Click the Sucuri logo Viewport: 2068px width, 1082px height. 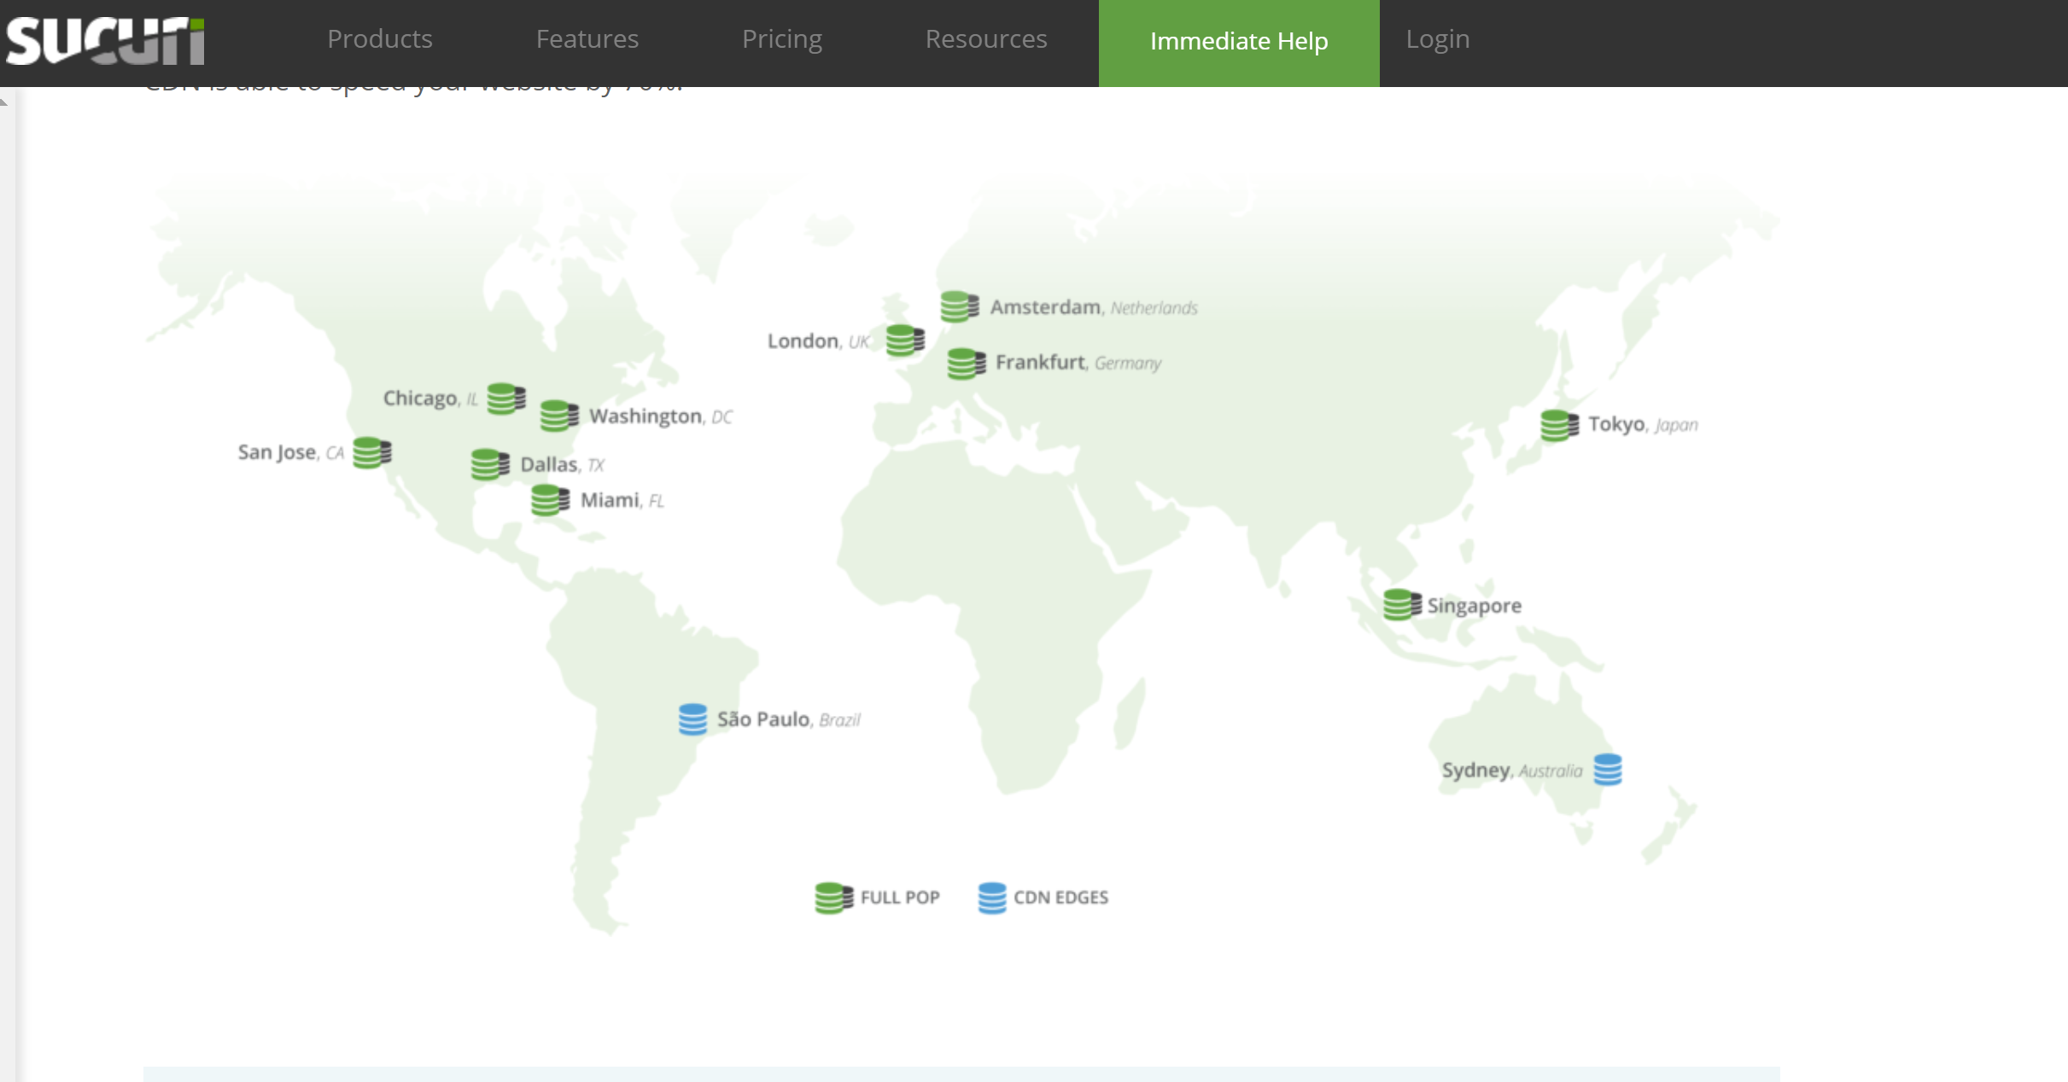coord(105,40)
